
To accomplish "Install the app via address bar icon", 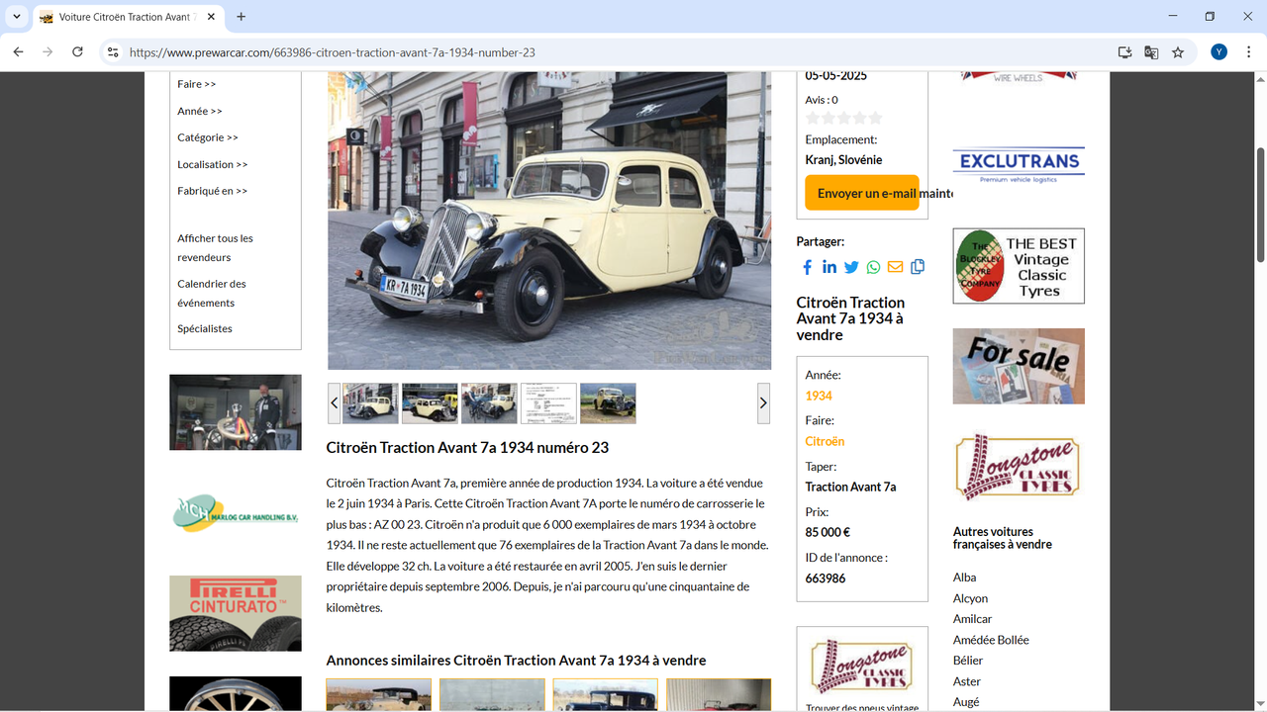I will click(1124, 52).
